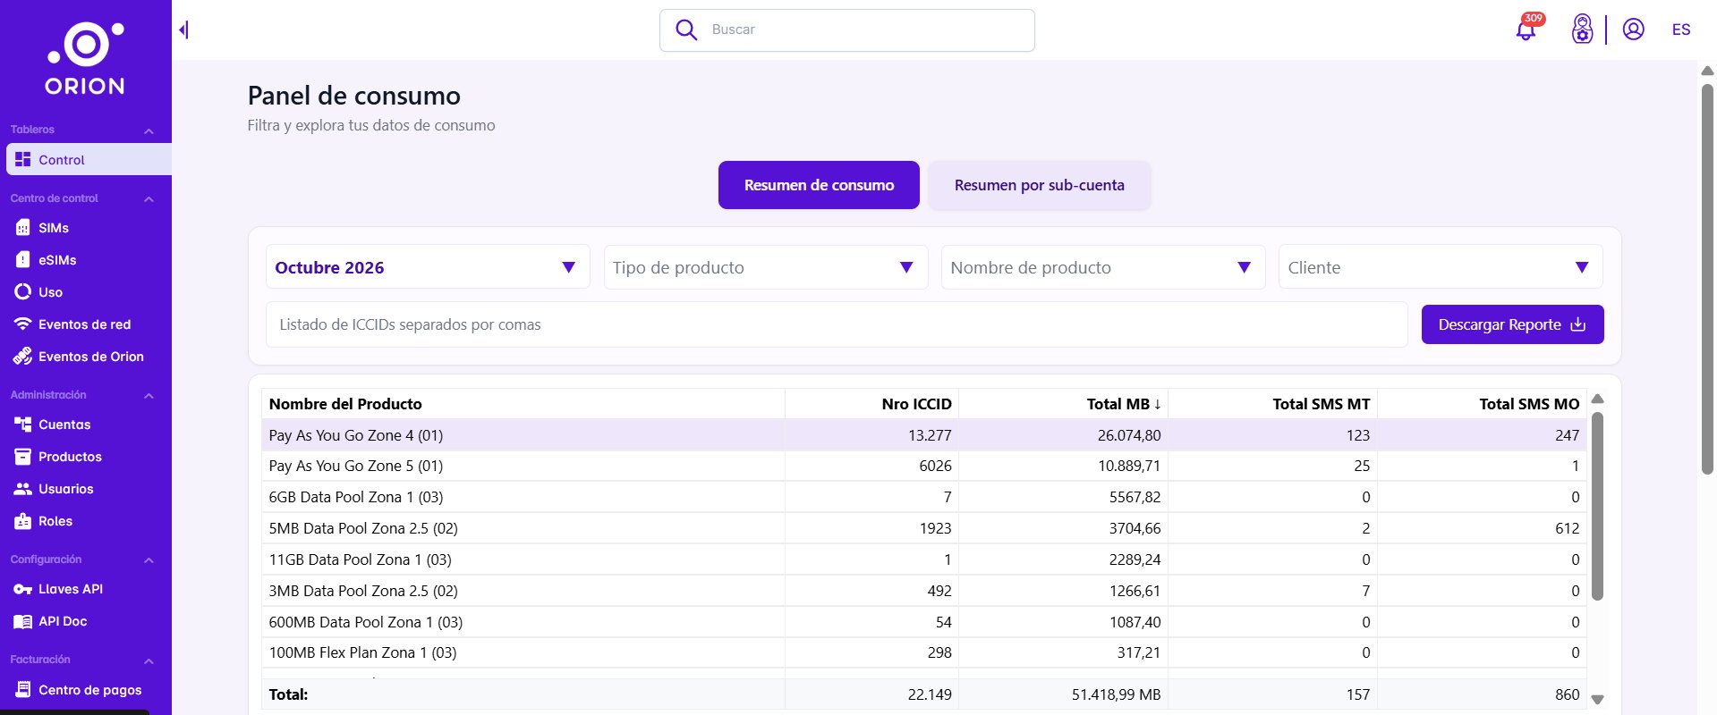This screenshot has width=1717, height=715.
Task: Click the Centro de pagos receipt icon
Action: click(x=23, y=689)
